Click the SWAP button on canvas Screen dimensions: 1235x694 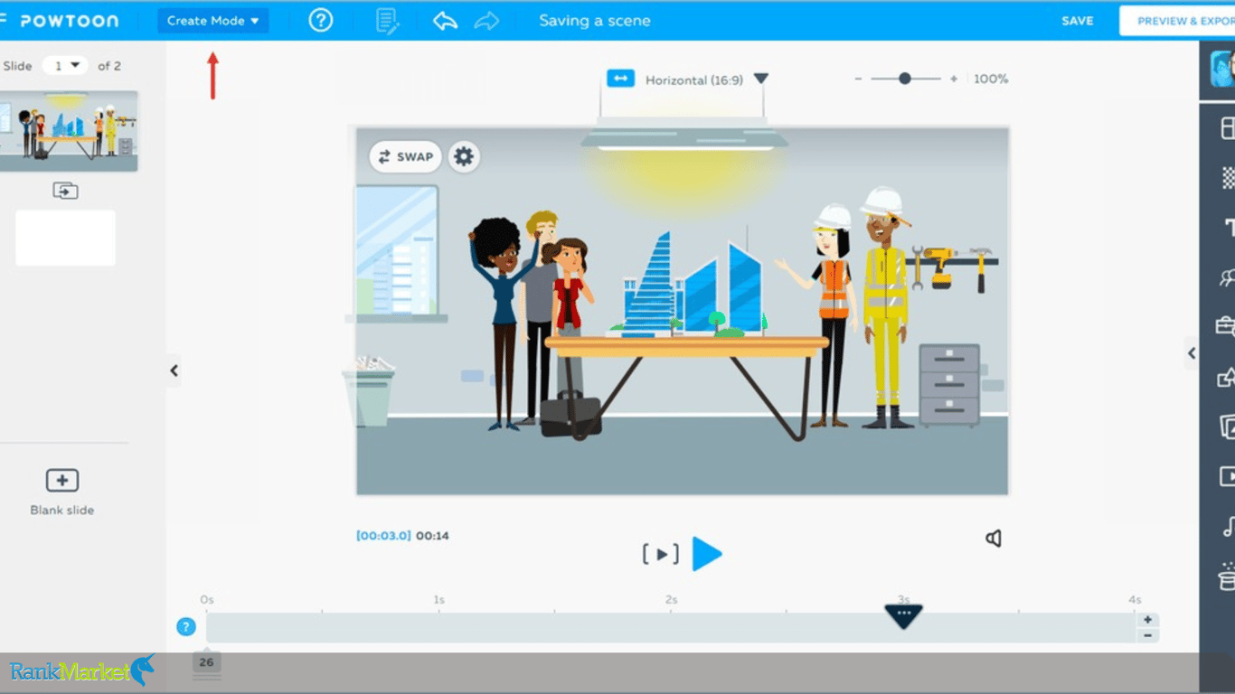coord(406,156)
